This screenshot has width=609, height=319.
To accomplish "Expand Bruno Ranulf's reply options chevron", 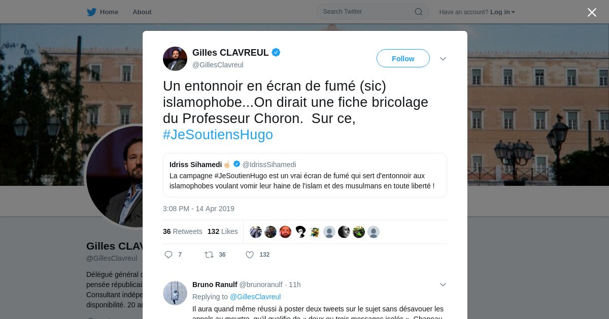I will pos(443,285).
